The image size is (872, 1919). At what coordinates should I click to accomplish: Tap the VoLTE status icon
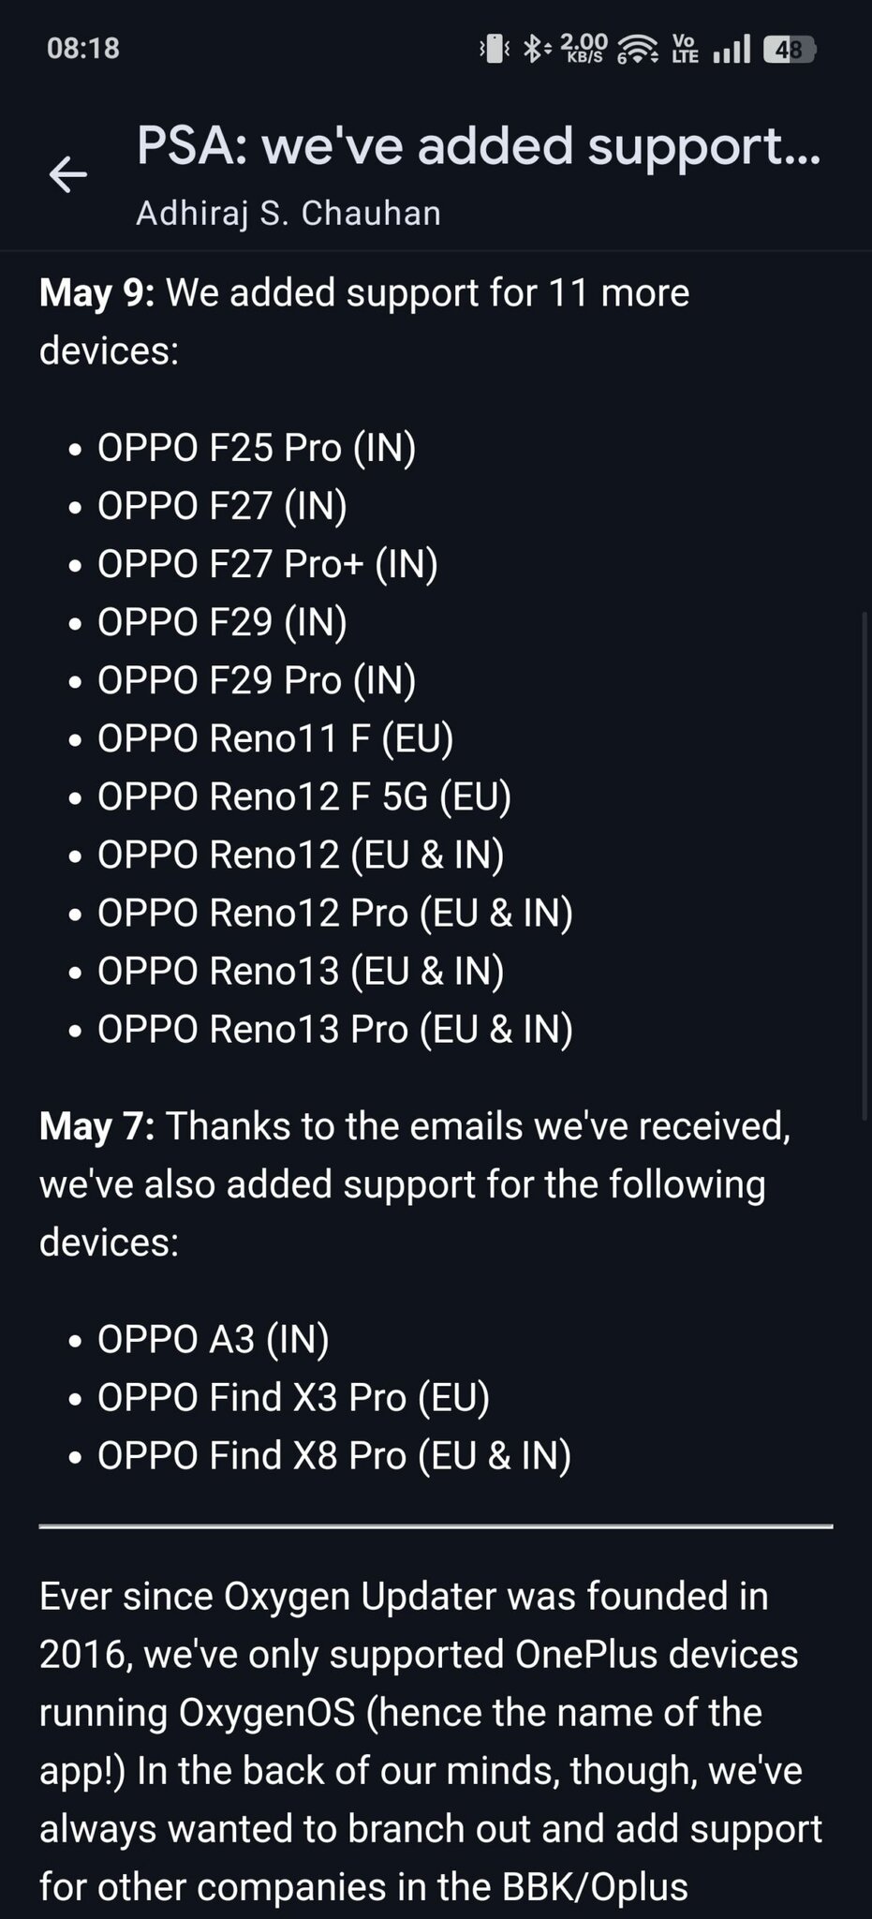(685, 49)
